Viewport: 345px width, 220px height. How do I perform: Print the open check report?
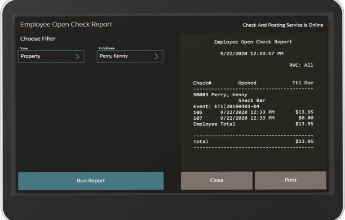(290, 180)
